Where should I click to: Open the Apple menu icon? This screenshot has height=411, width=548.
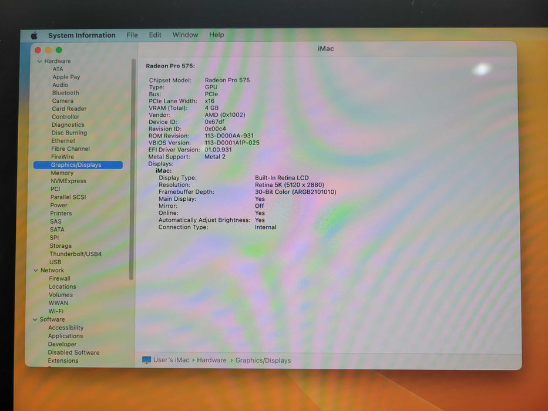[34, 35]
